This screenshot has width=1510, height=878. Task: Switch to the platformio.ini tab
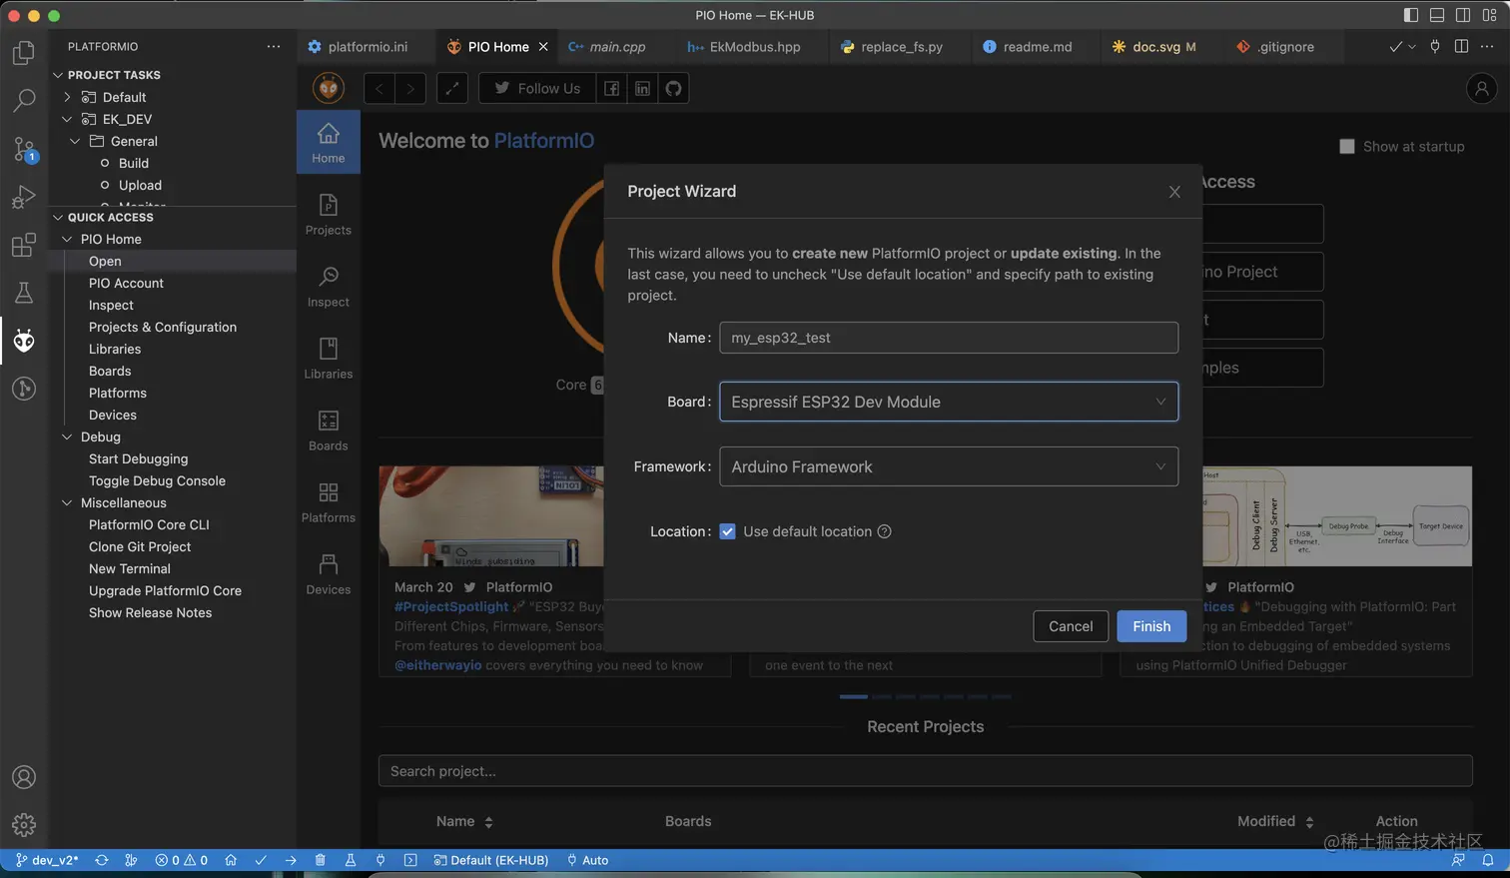tap(367, 47)
